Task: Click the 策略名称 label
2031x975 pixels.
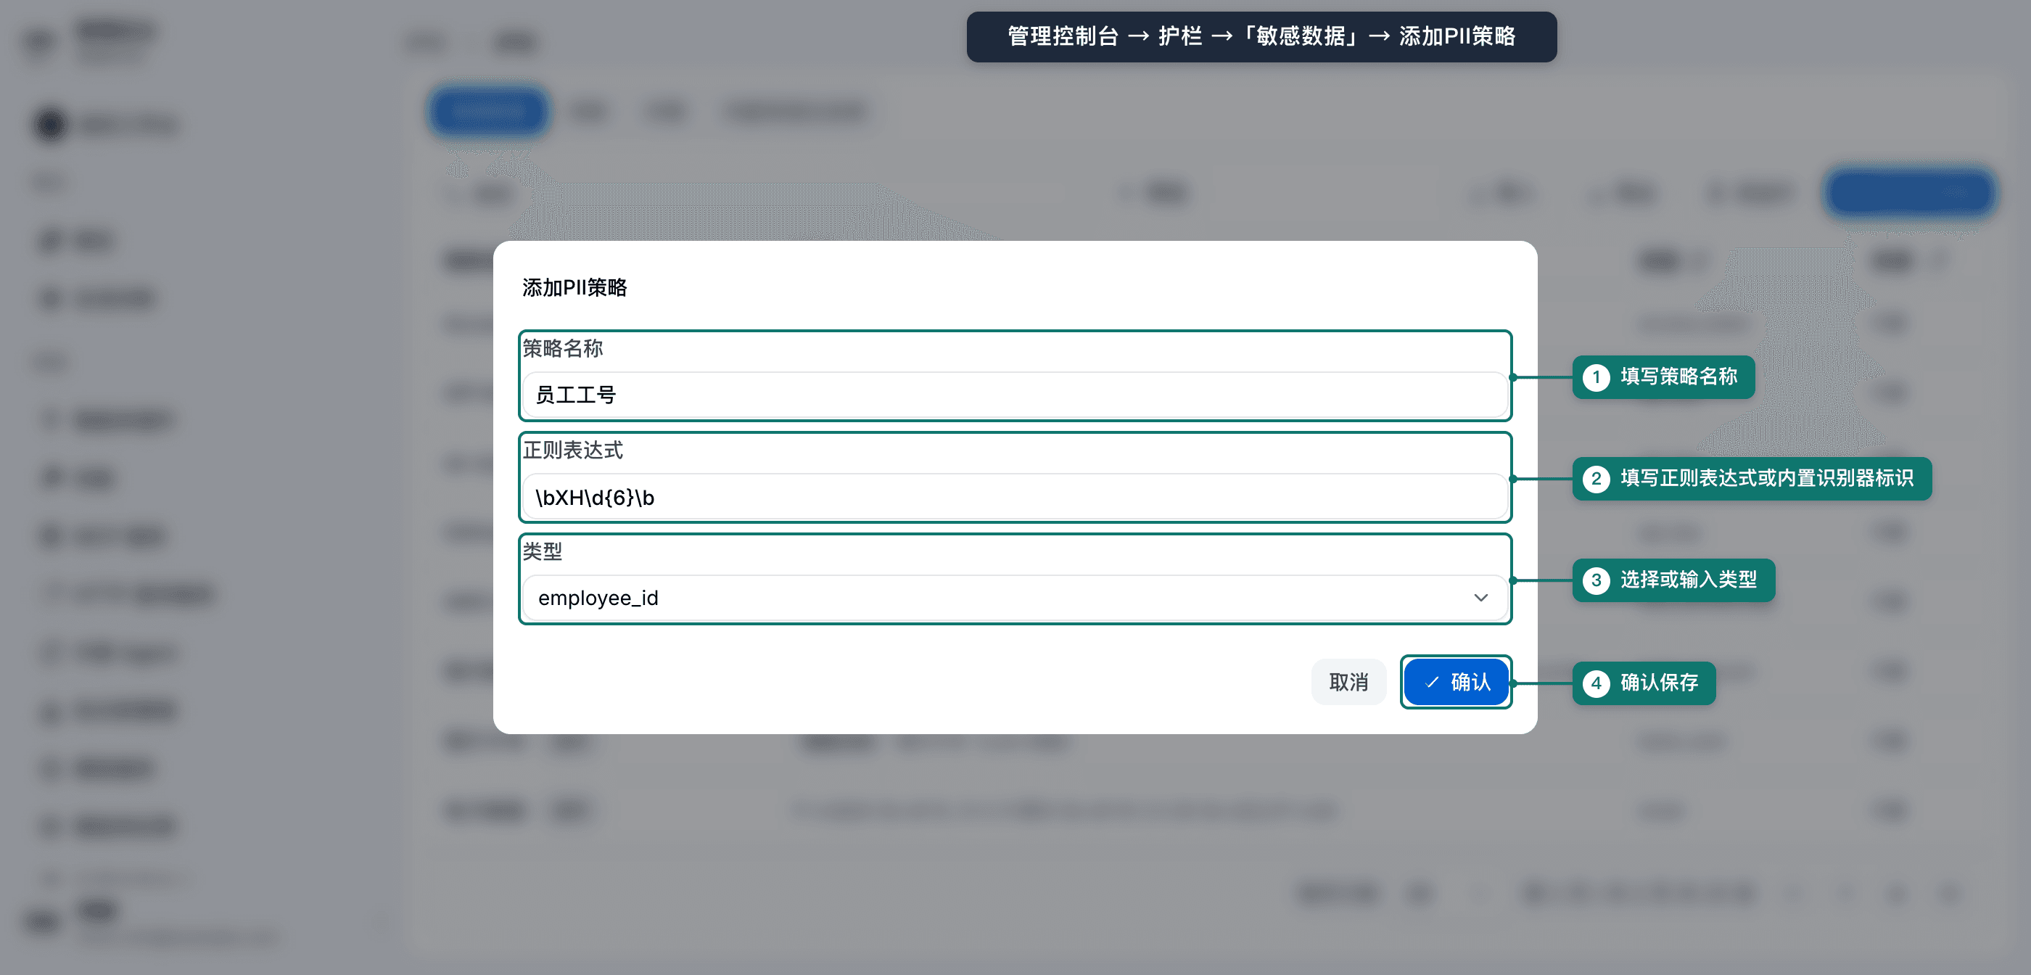Action: coord(563,349)
